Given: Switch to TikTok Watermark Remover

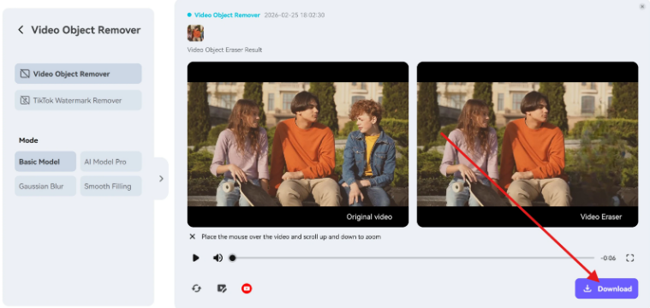Looking at the screenshot, I should click(78, 100).
